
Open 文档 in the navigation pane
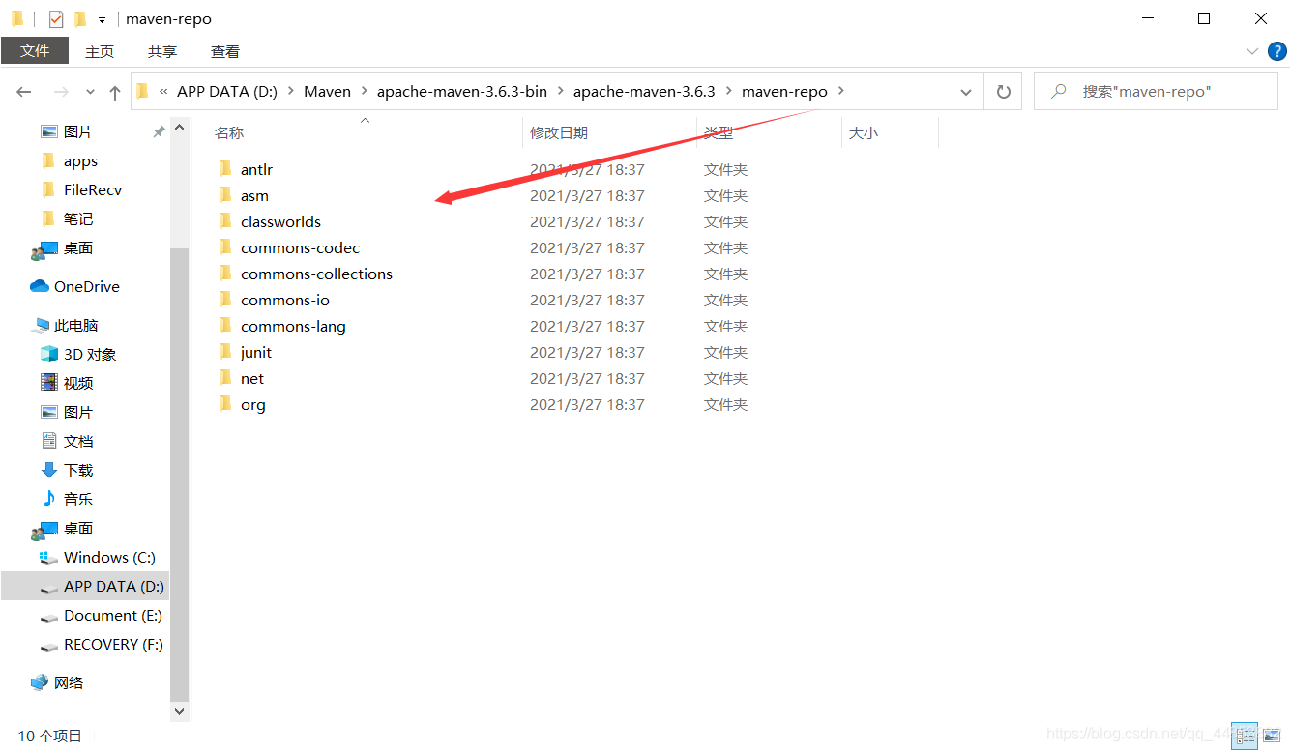point(78,441)
